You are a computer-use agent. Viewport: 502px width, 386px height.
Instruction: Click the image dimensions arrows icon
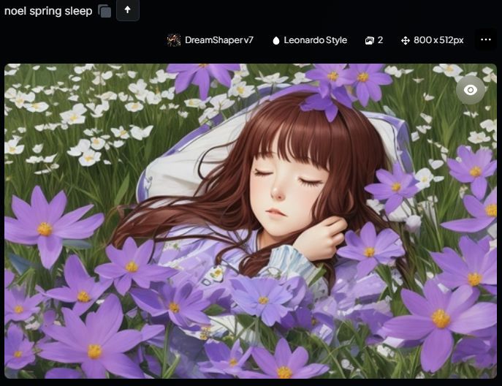point(405,40)
